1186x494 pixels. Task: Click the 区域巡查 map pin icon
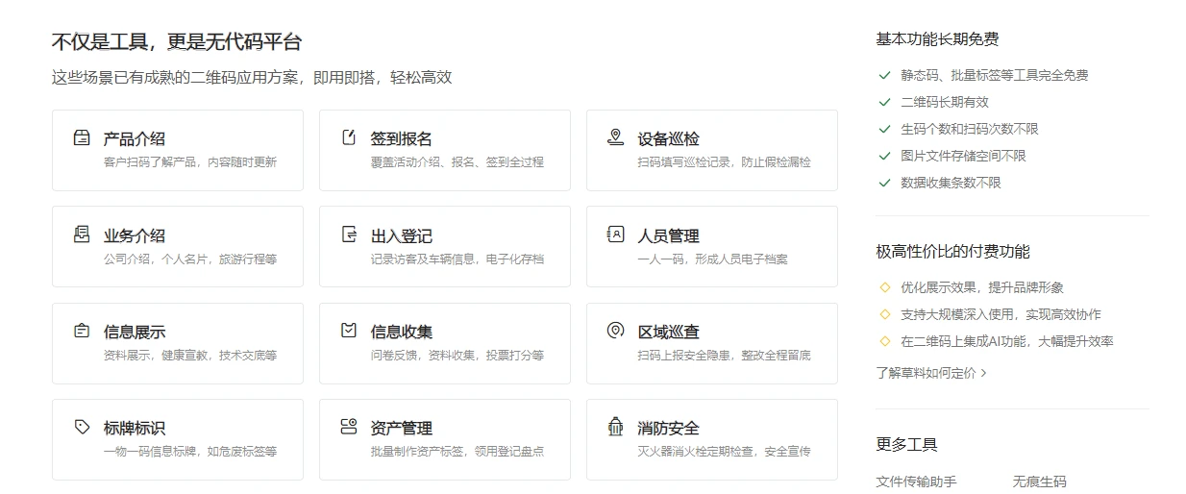tap(616, 331)
